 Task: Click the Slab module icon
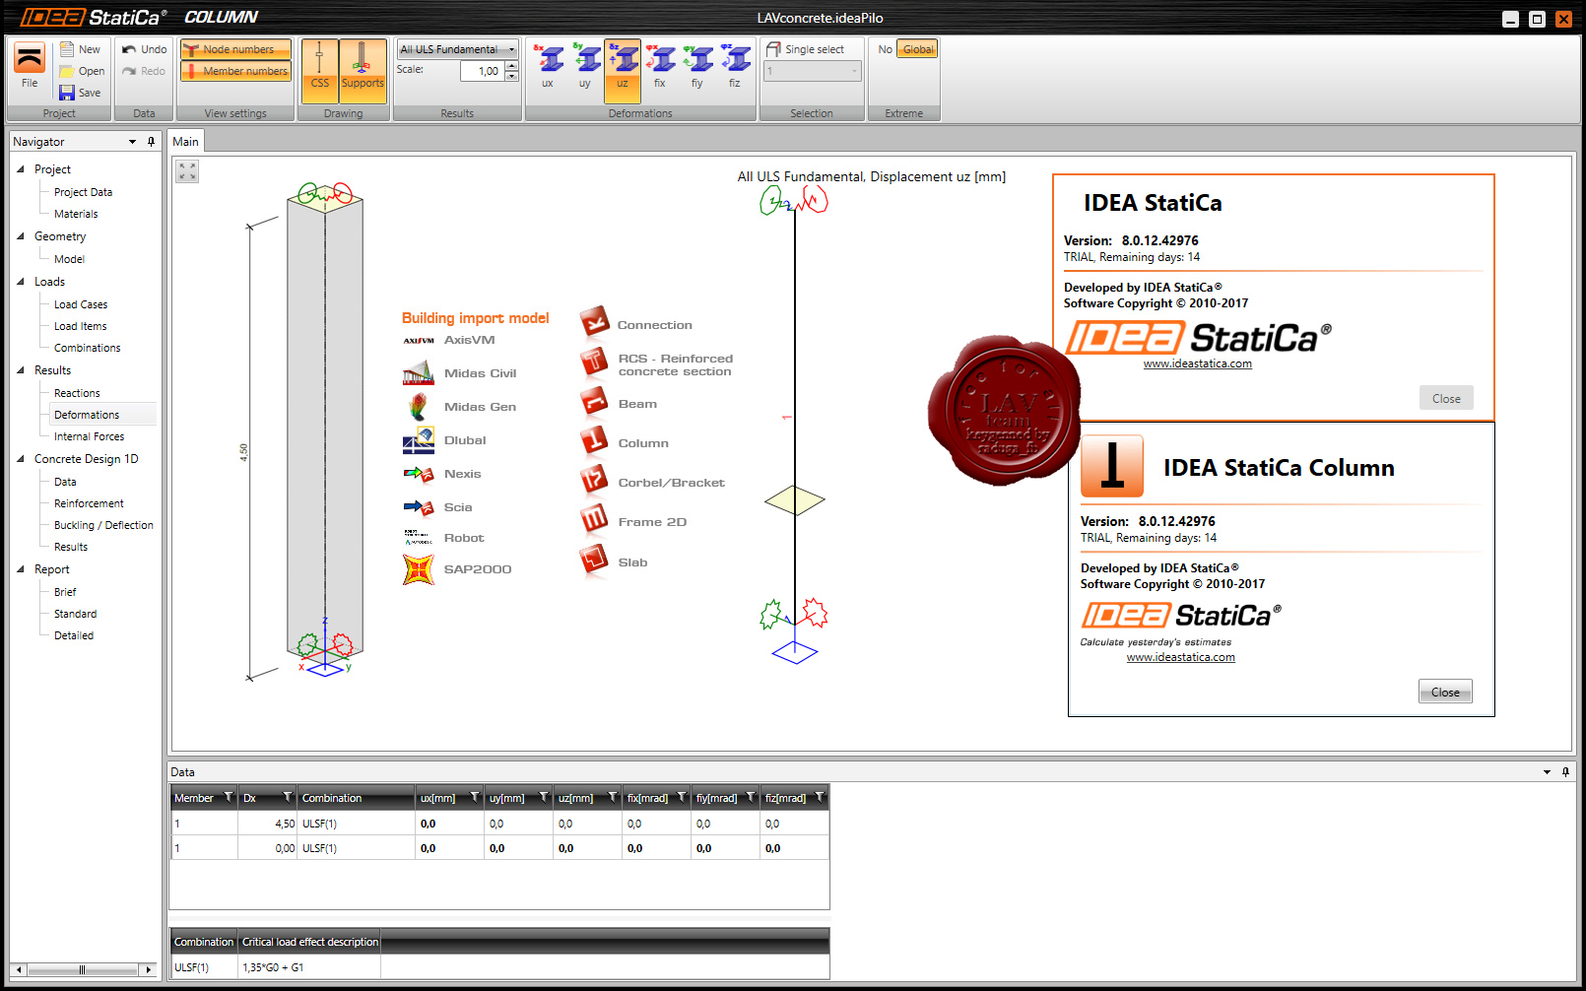594,561
